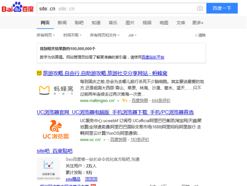The height and width of the screenshot is (186, 247).
Task: Visit the www.uc.cn/ URL
Action: click(x=91, y=140)
